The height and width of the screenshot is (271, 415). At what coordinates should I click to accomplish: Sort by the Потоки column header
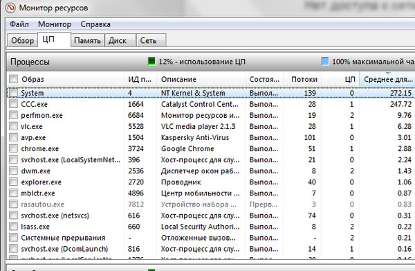pos(302,79)
